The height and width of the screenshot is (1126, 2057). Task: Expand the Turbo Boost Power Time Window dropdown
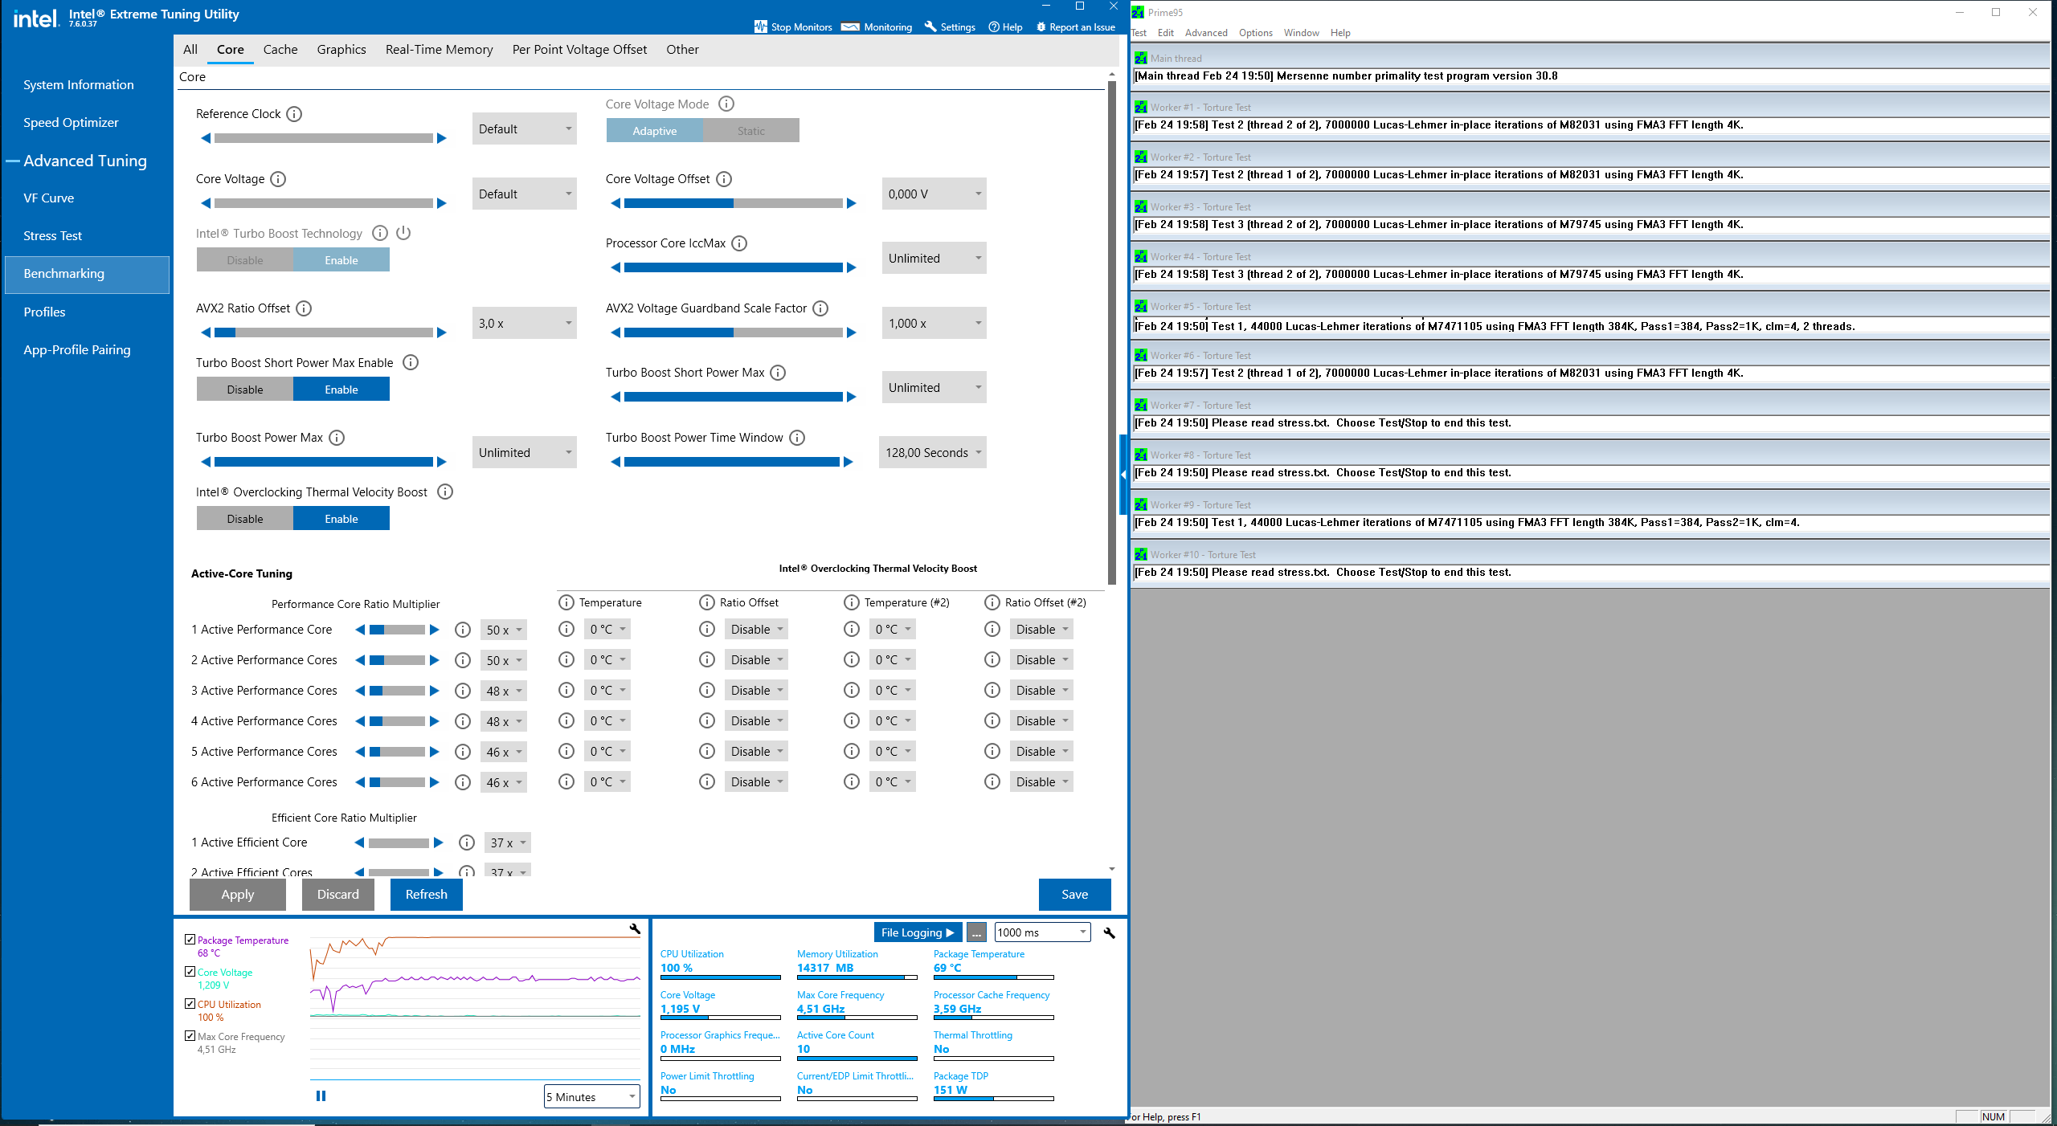(x=932, y=453)
